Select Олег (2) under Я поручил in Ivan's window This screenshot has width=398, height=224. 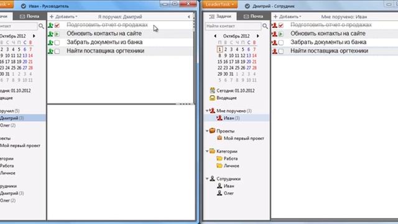(x=8, y=125)
